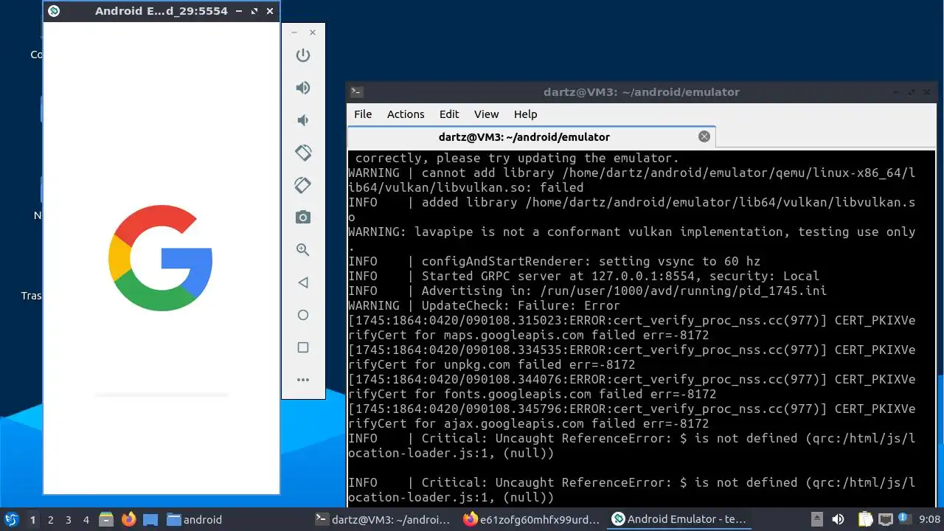This screenshot has height=531, width=944.
Task: Click the Android Emulator window title icon
Action: click(x=53, y=11)
